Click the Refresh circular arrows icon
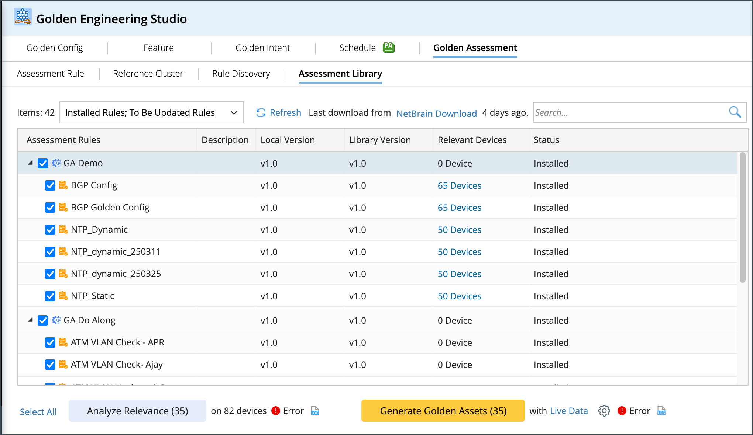 coord(261,113)
